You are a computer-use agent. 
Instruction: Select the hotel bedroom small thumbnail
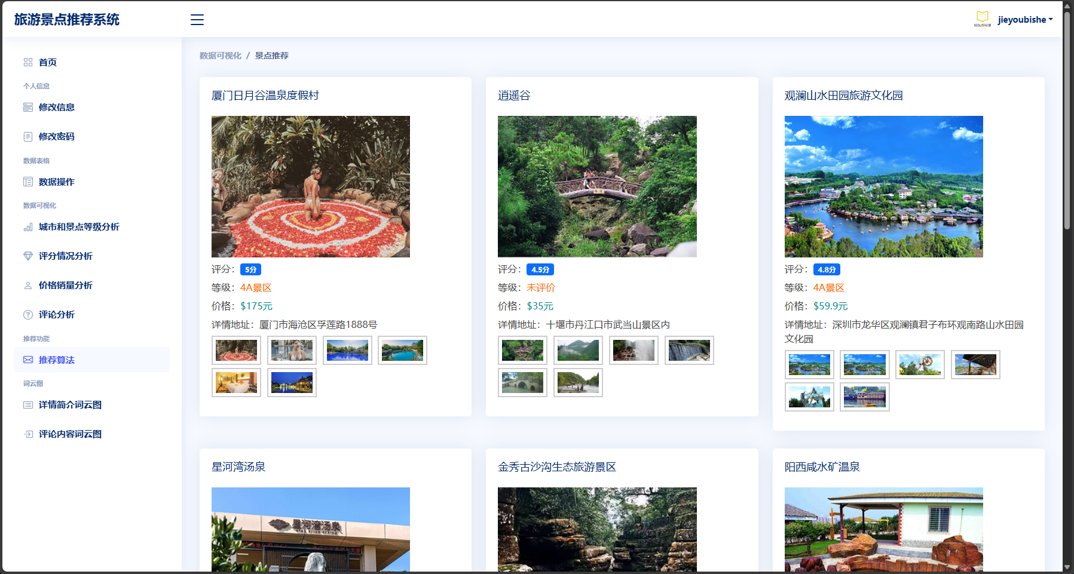point(237,383)
